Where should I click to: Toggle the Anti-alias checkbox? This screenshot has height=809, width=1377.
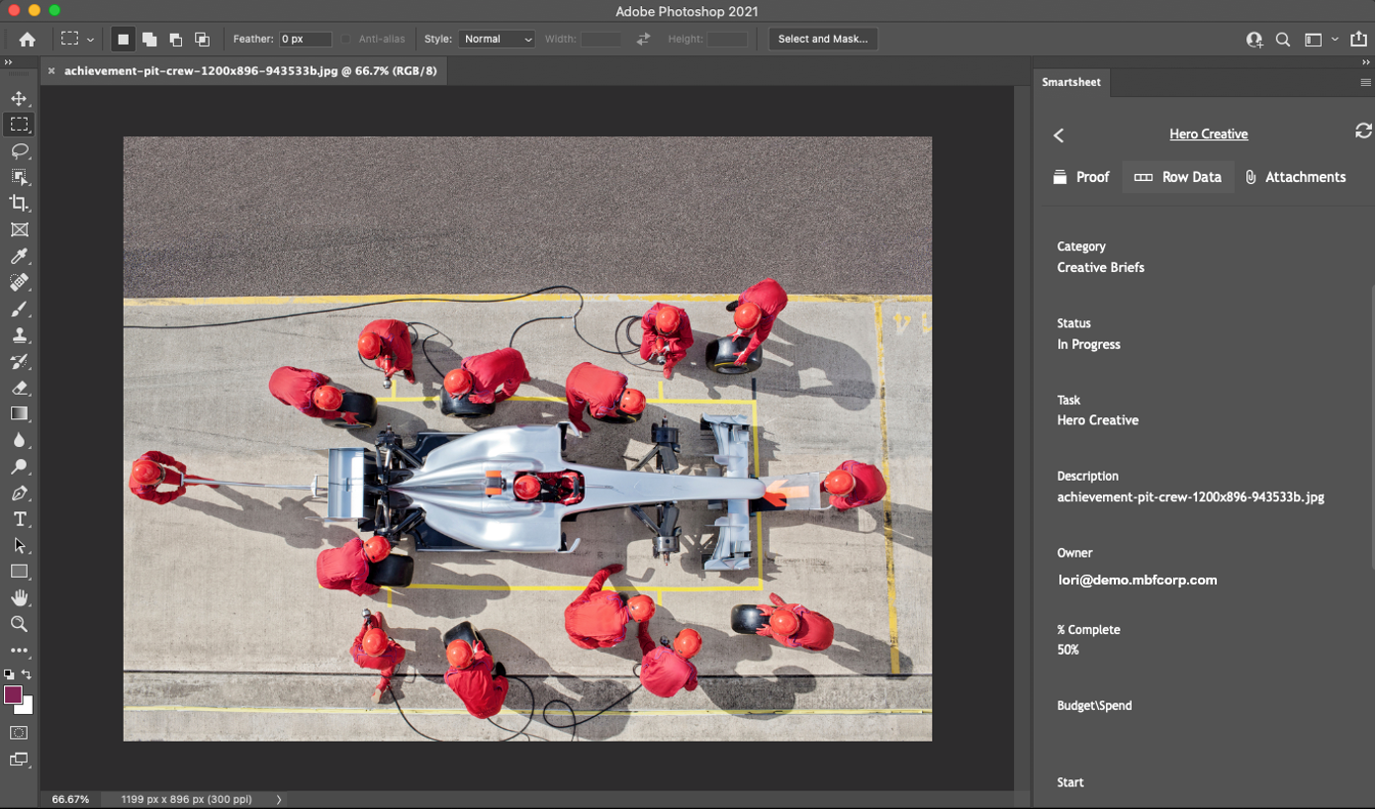345,40
